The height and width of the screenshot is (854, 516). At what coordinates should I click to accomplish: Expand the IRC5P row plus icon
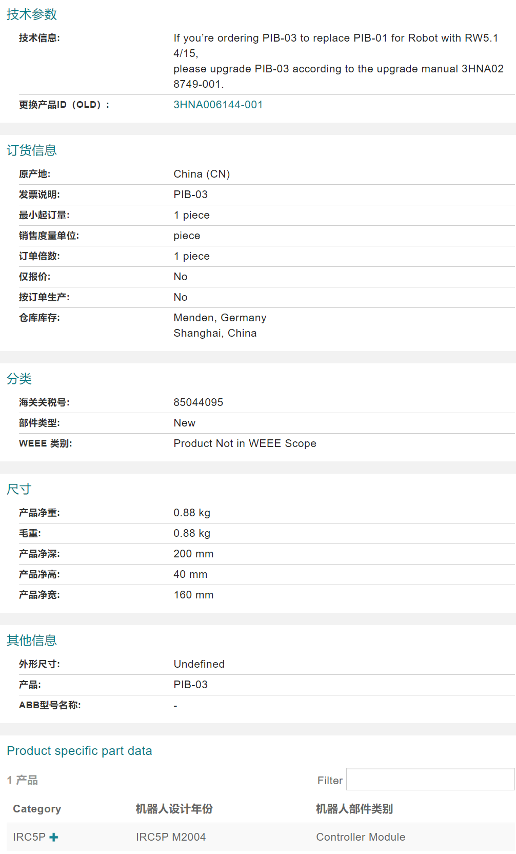point(54,837)
